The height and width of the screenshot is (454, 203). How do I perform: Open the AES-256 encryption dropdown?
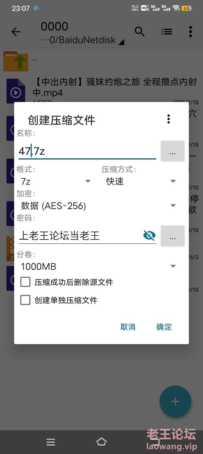pos(98,206)
